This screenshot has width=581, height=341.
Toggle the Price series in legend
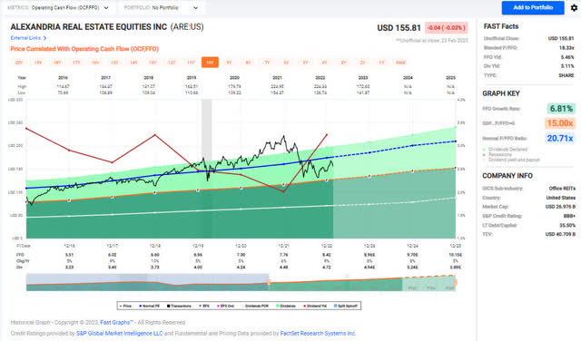125,306
